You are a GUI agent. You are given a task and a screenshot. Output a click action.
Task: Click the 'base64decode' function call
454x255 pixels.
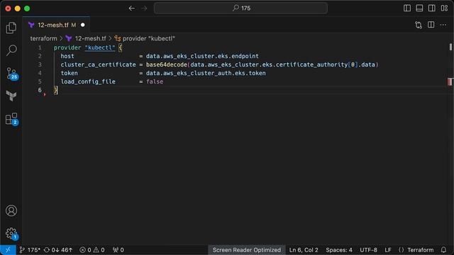[x=167, y=64]
